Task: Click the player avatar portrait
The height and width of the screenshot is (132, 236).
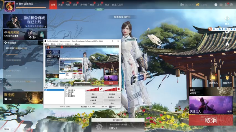Action: click(x=10, y=6)
